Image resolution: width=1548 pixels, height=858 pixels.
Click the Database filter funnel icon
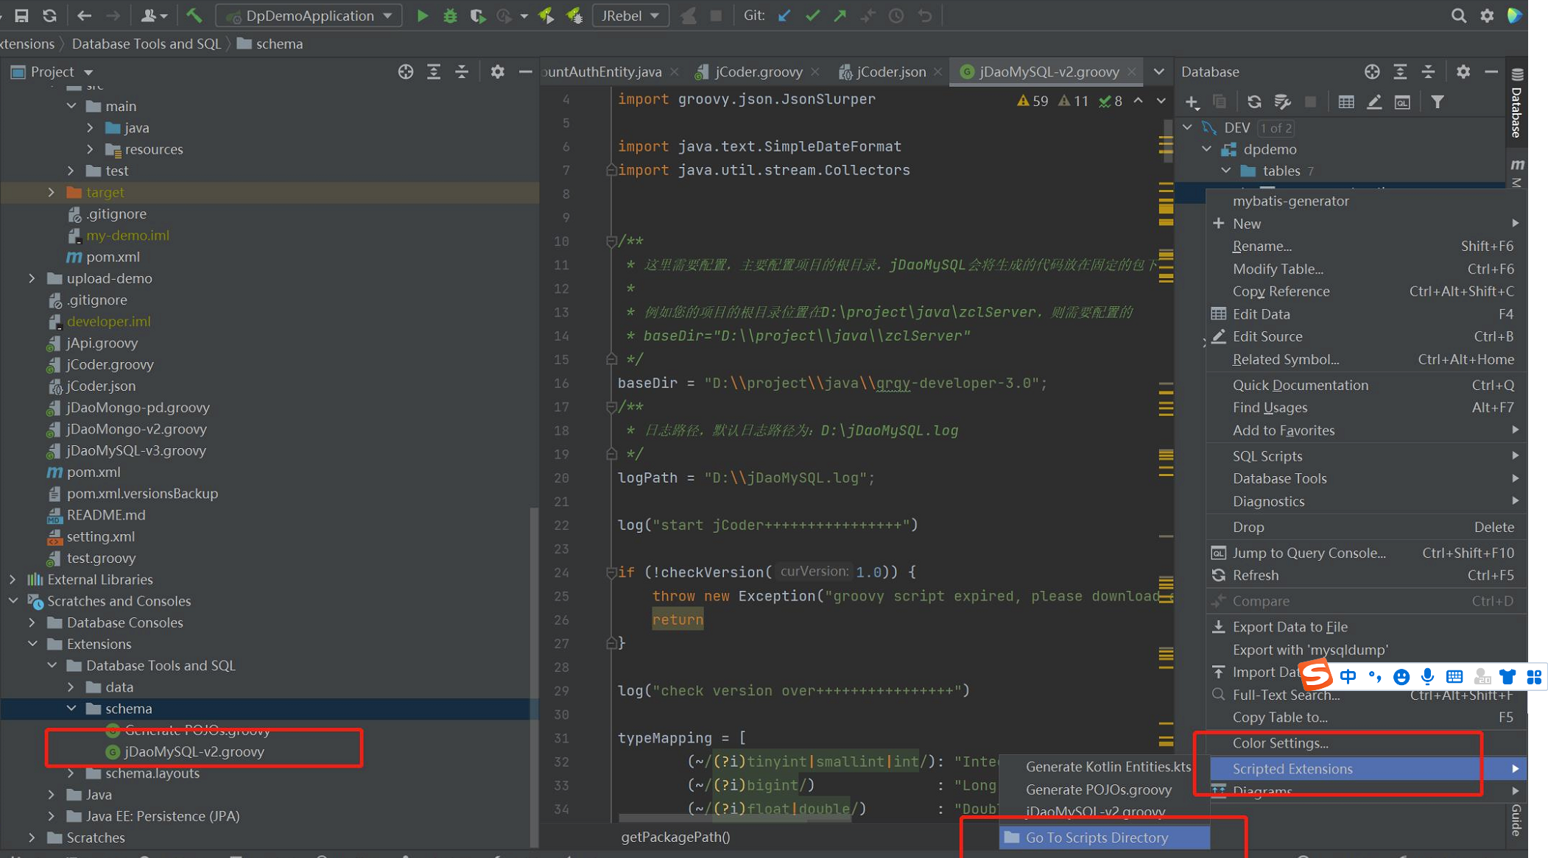(x=1438, y=102)
